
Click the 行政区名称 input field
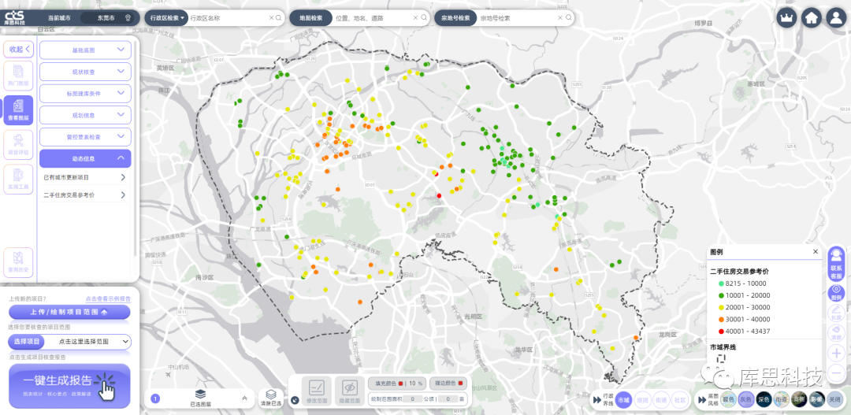[228, 18]
